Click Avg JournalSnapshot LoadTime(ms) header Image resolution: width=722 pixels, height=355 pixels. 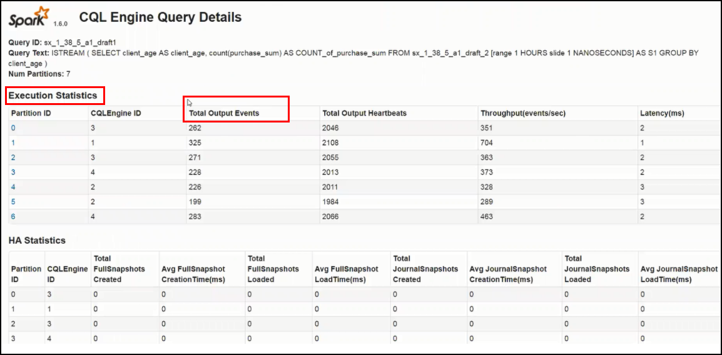click(x=679, y=274)
